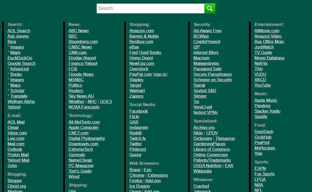Open fastest VPNs link
312x192 pixels.
click(205, 112)
